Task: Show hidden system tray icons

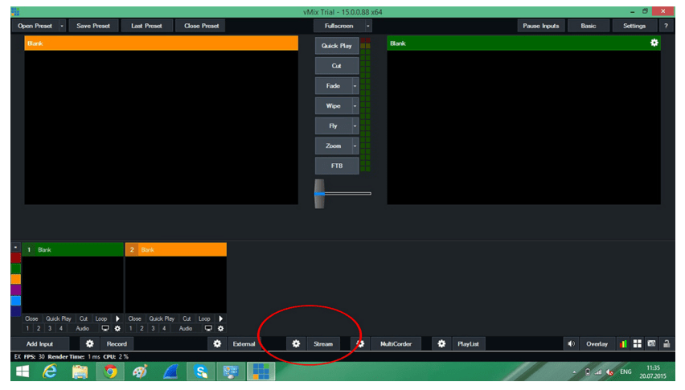Action: click(x=574, y=372)
